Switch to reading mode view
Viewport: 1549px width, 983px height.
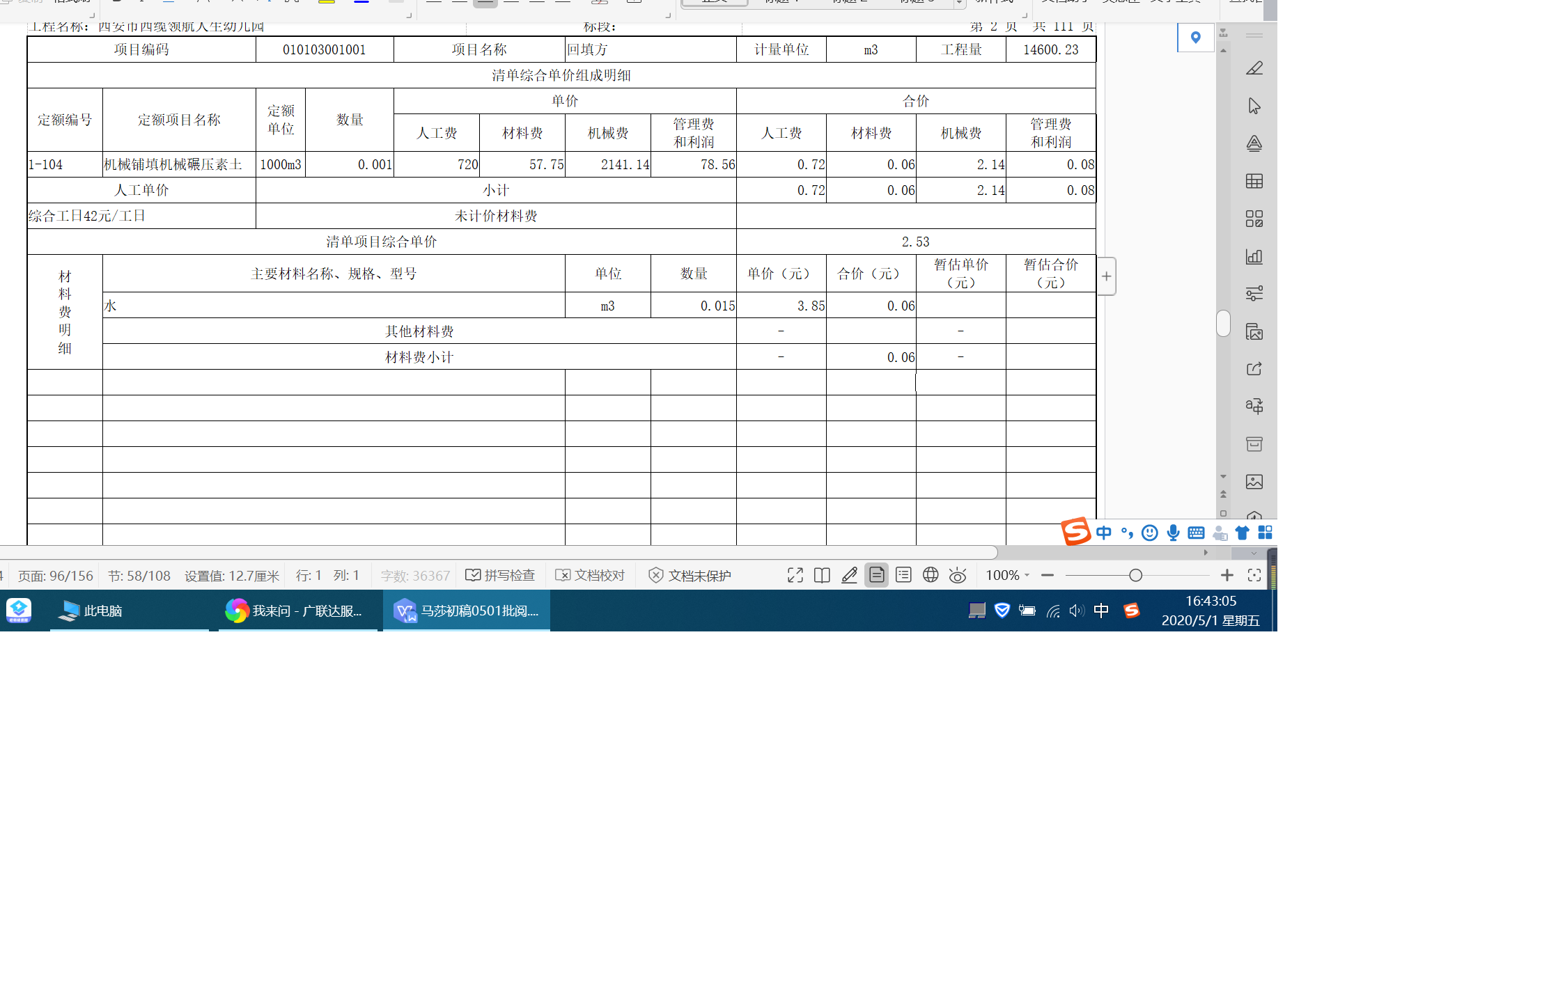pyautogui.click(x=822, y=575)
